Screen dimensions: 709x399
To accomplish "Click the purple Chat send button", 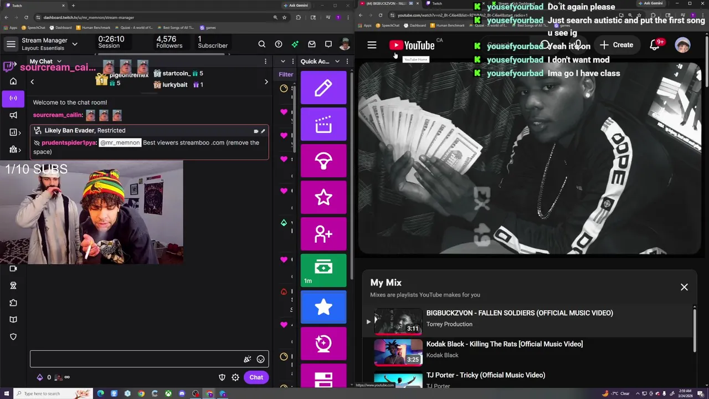I will pyautogui.click(x=256, y=377).
